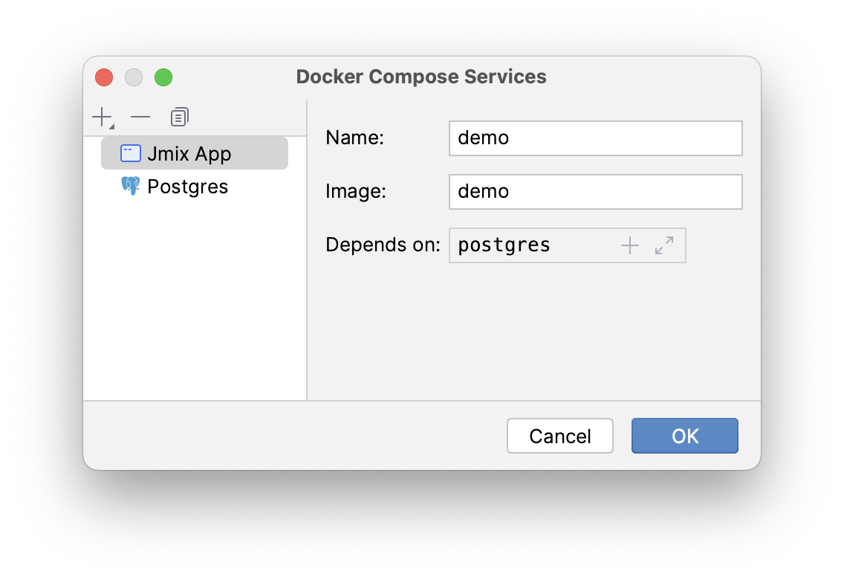Click the Image: field label

click(354, 191)
